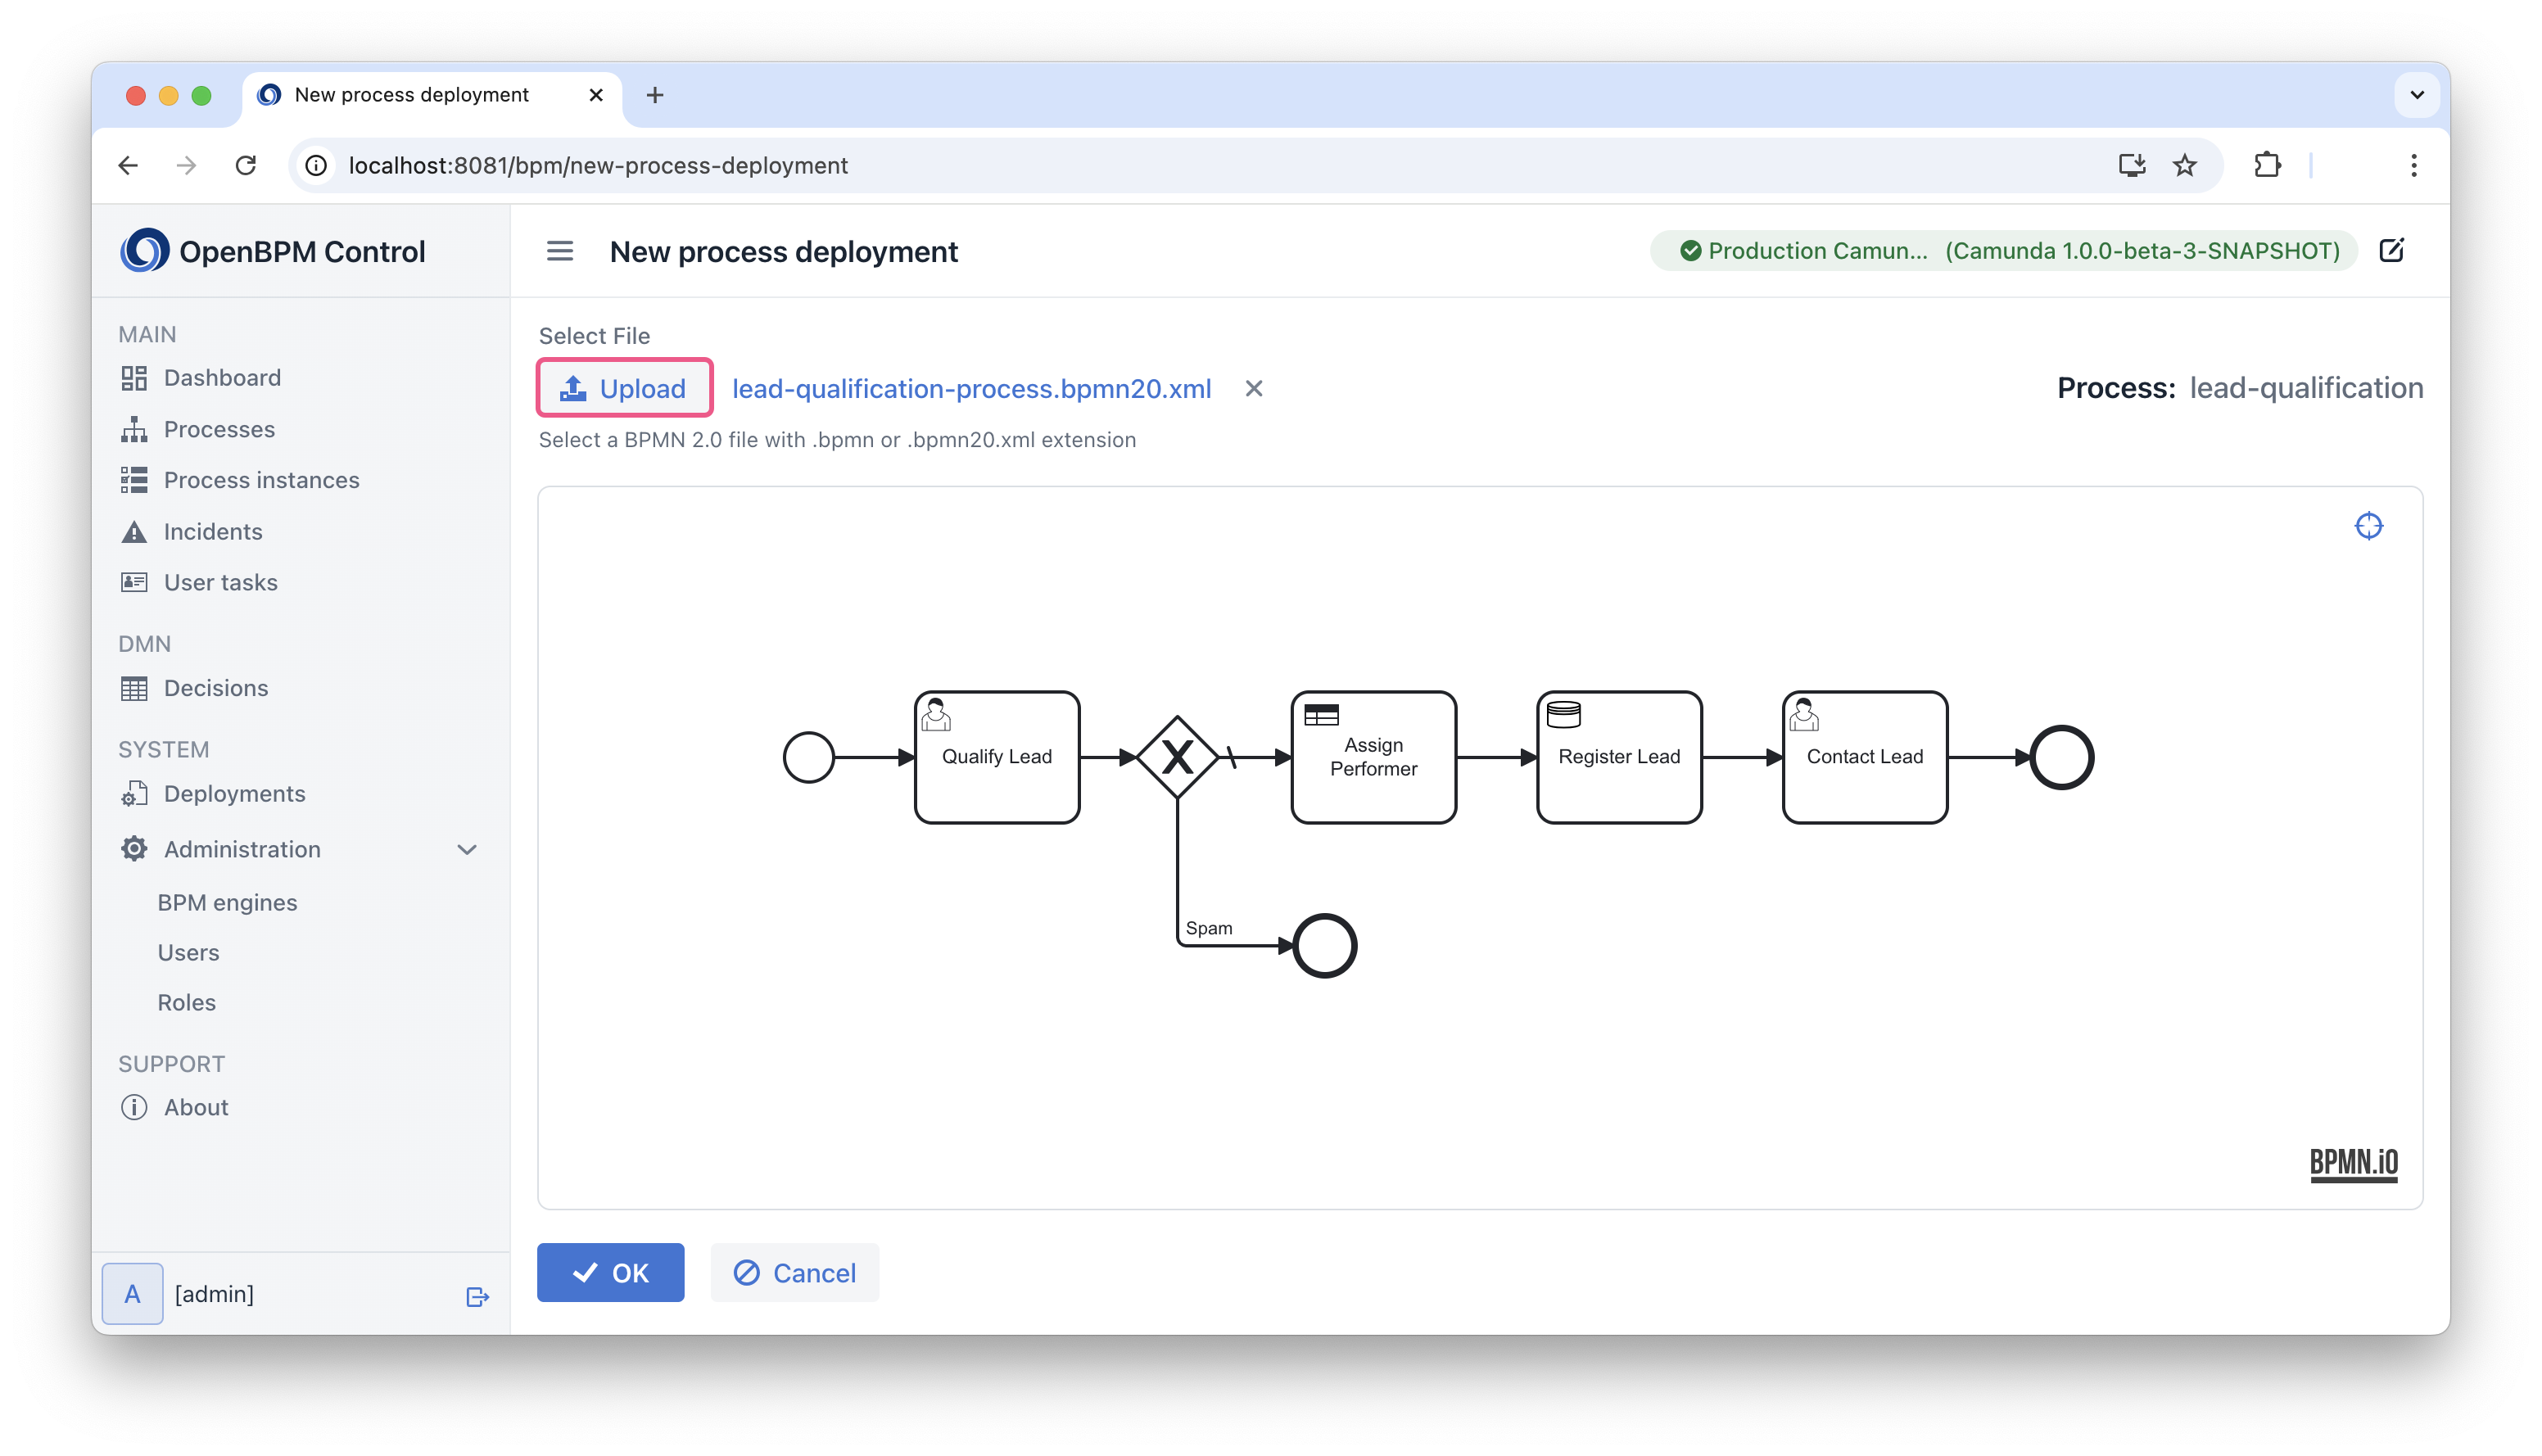Open the lead-qualification-process.bpmn20.xml file link

coord(971,388)
